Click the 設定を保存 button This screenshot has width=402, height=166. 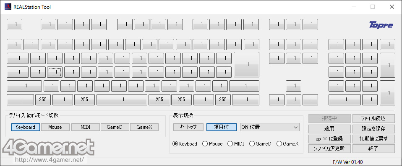point(373,129)
